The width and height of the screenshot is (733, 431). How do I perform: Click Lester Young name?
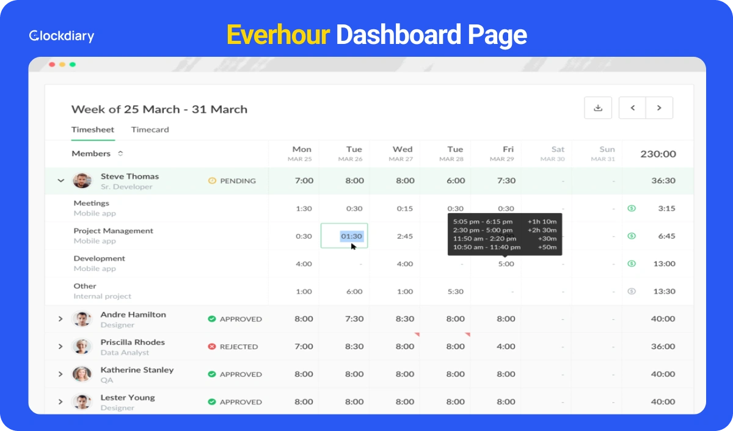pyautogui.click(x=128, y=397)
